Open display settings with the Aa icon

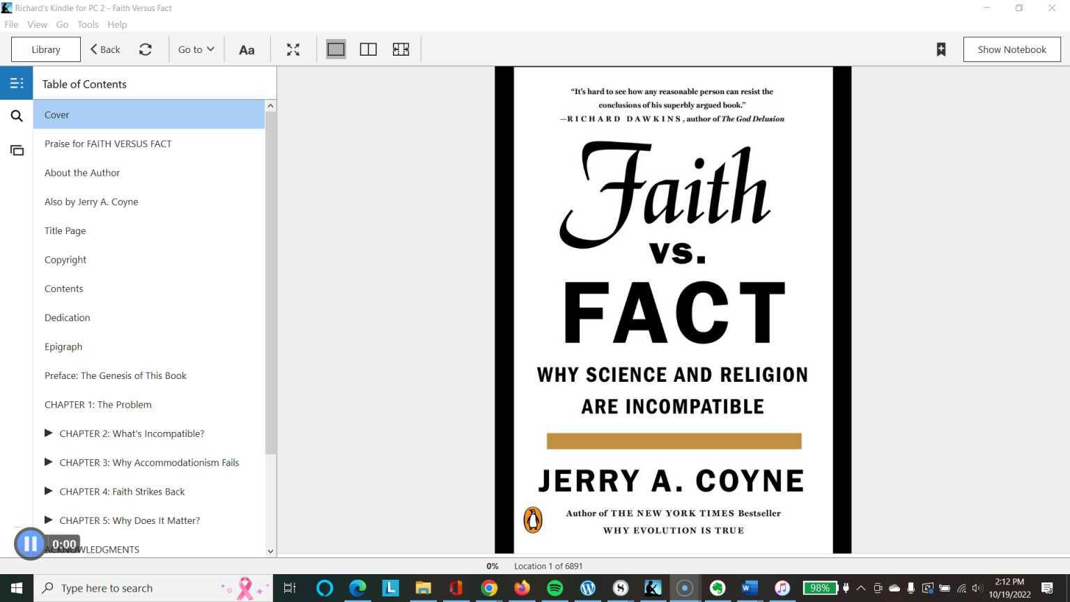pyautogui.click(x=247, y=49)
